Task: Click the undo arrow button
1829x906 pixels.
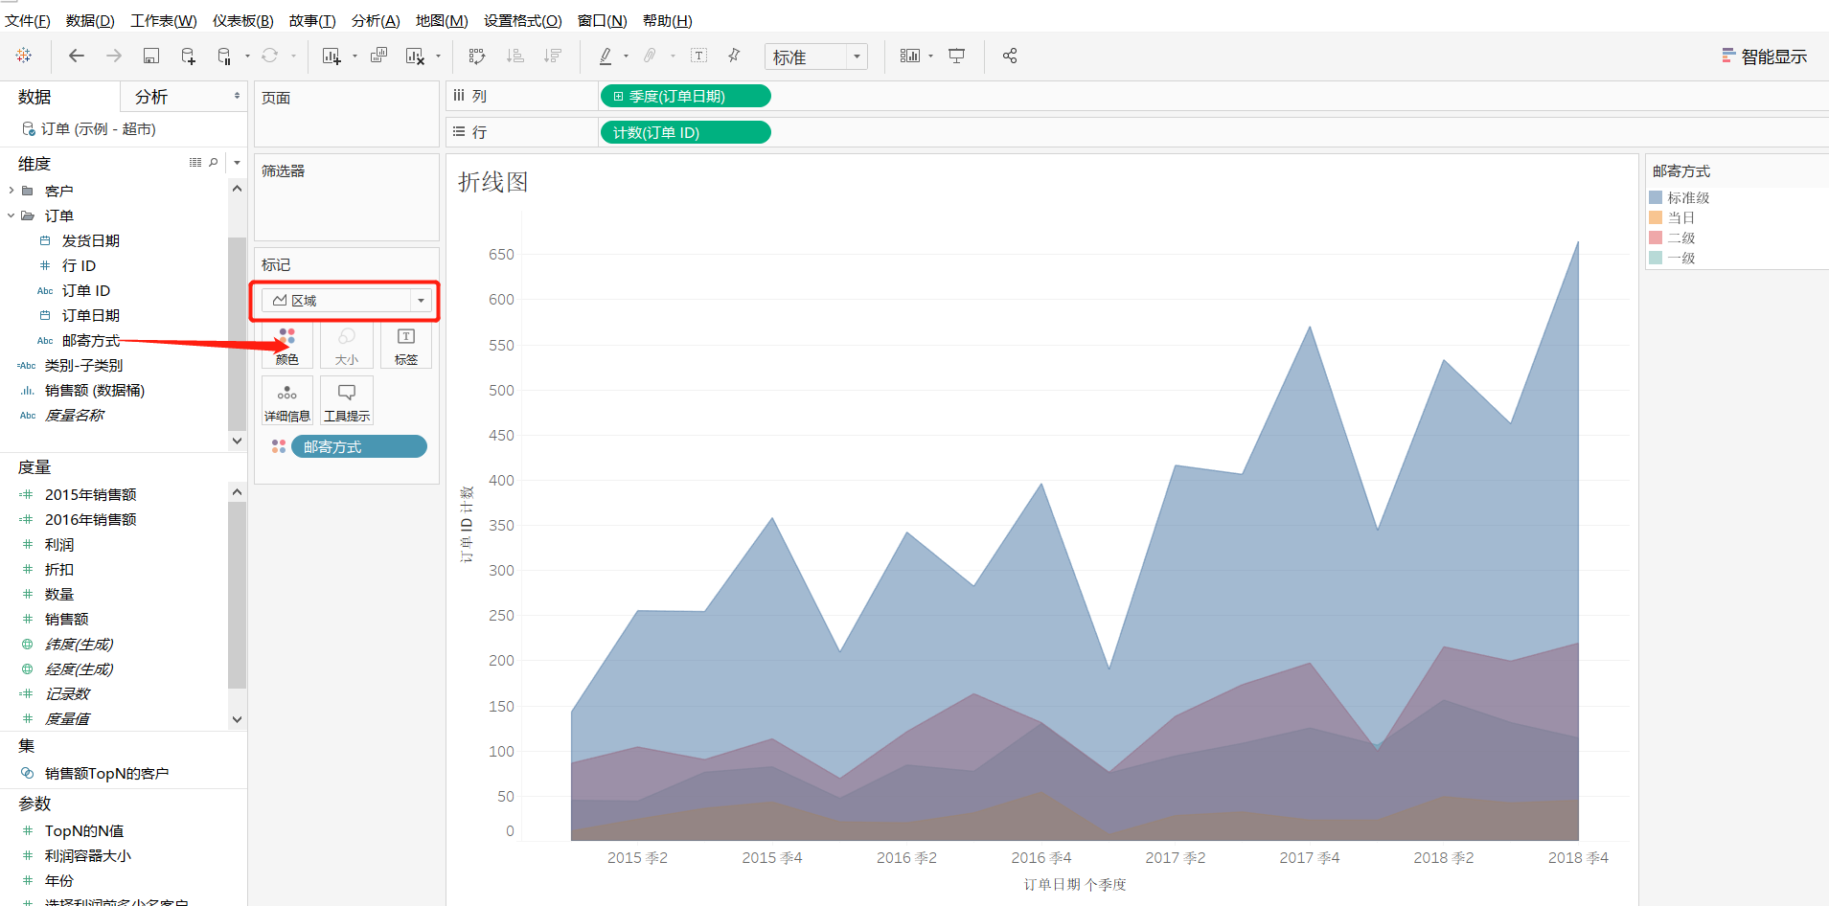Action: [76, 56]
